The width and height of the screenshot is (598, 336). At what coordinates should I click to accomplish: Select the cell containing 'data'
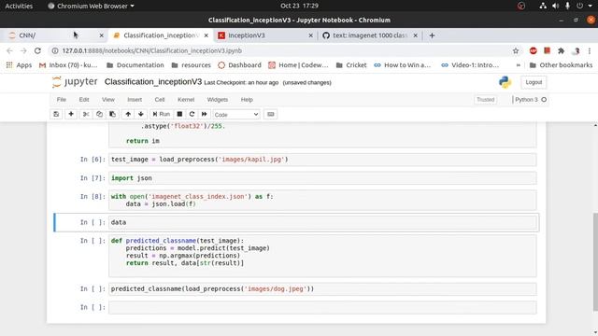point(322,222)
